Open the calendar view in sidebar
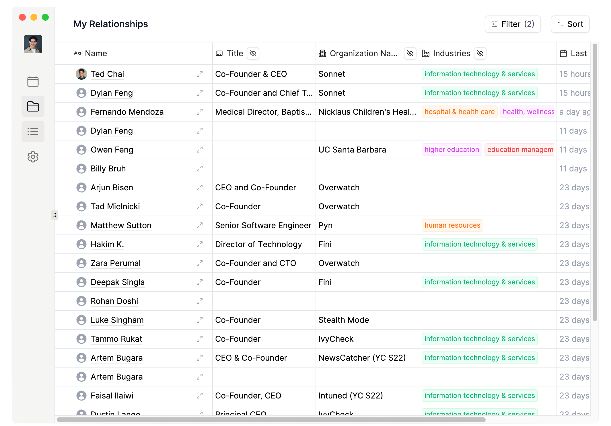Image resolution: width=611 pixels, height=426 pixels. (x=33, y=81)
